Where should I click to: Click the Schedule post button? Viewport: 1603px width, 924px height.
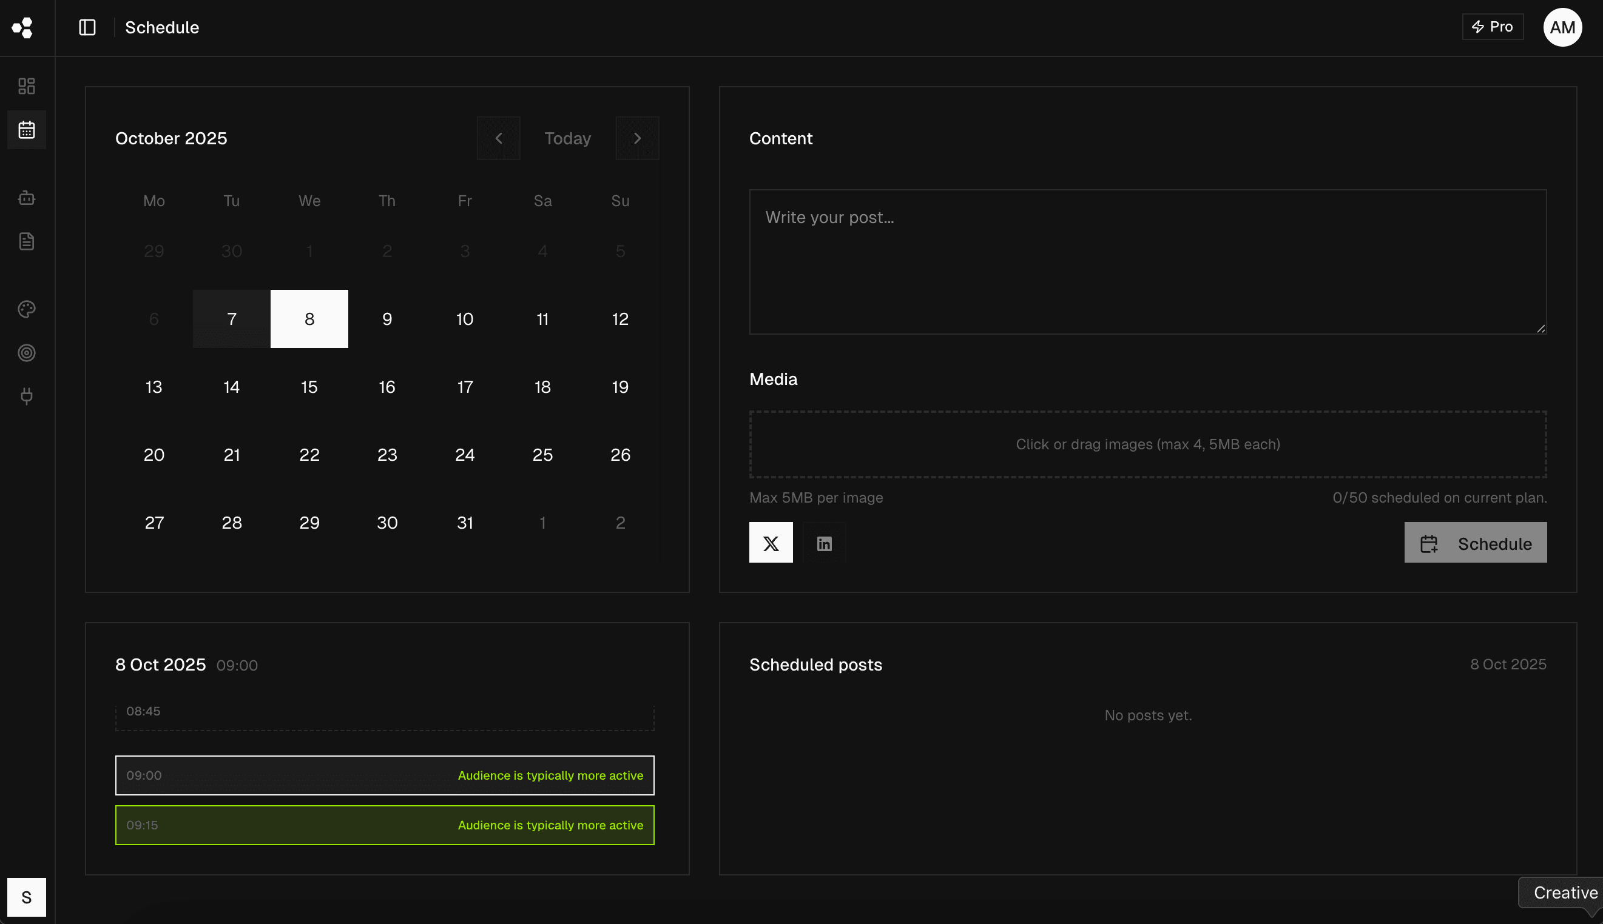1475,543
